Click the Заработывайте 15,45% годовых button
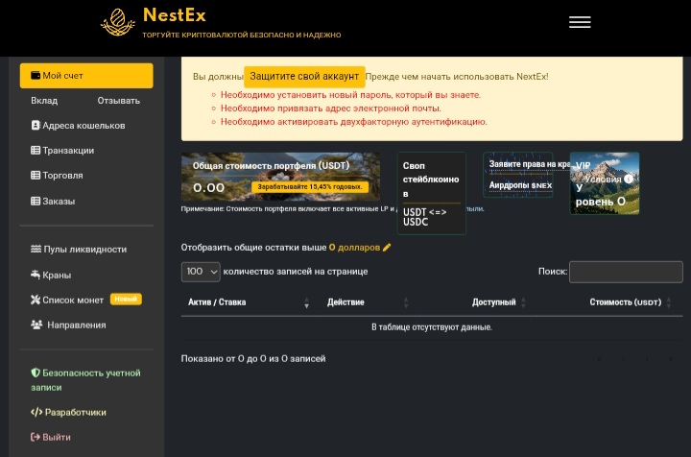The width and height of the screenshot is (691, 457). 310,187
